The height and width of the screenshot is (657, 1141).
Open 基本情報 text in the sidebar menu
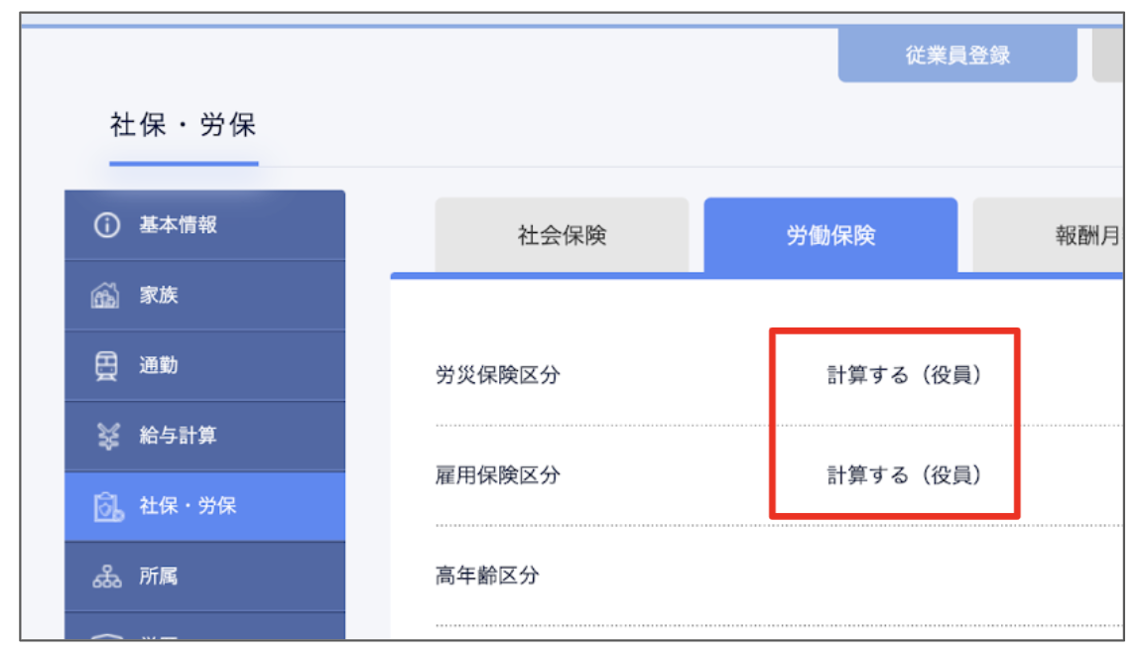click(x=178, y=225)
